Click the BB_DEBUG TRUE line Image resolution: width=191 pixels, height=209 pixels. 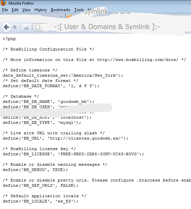pos(35,170)
